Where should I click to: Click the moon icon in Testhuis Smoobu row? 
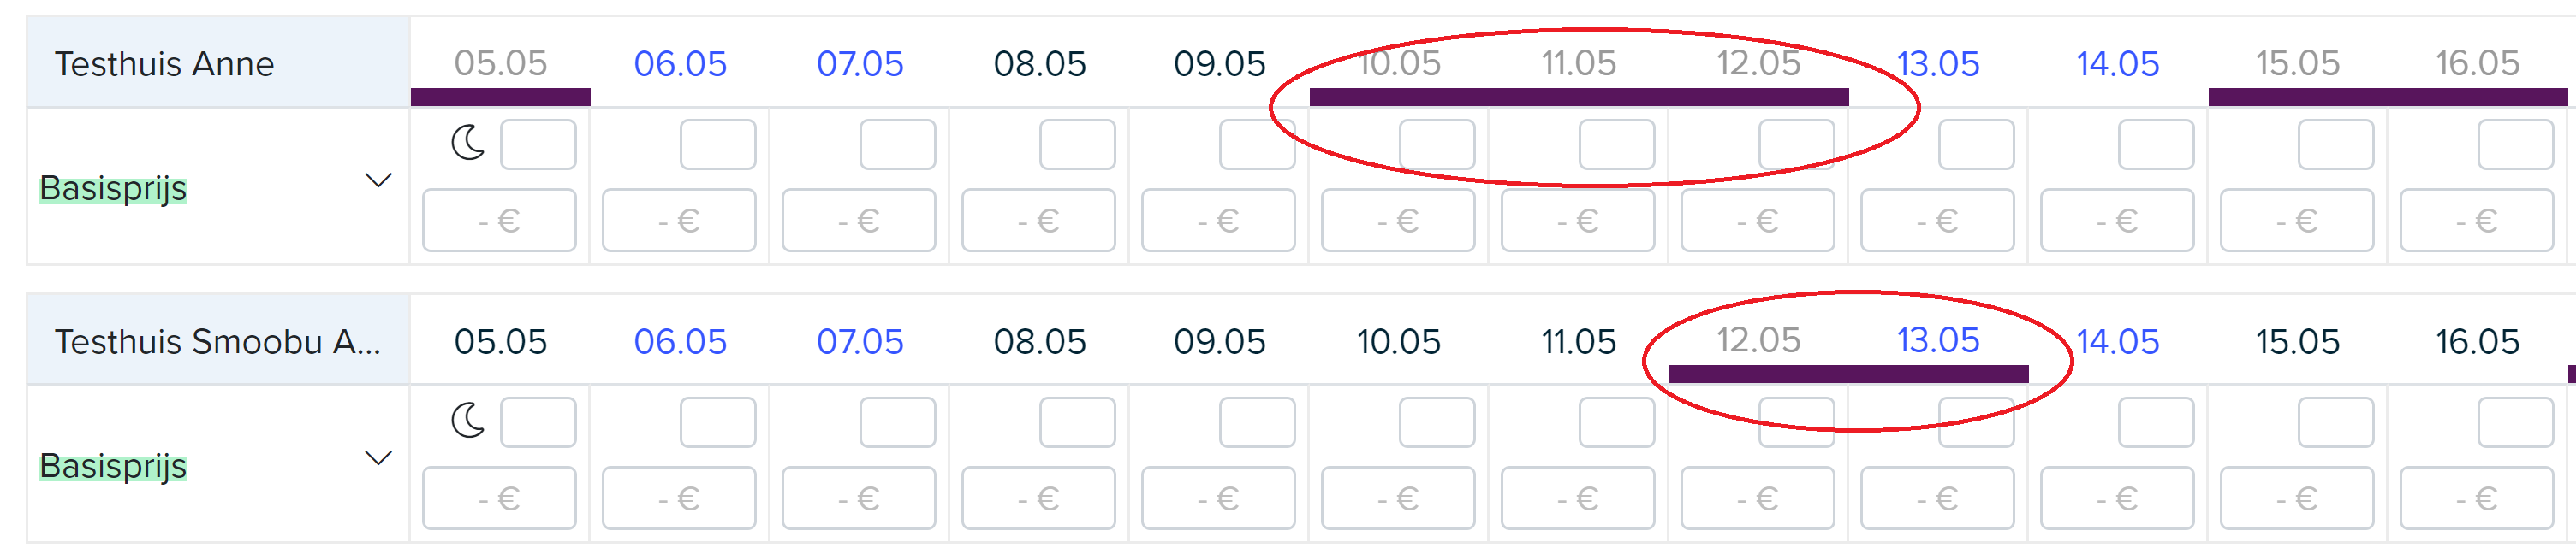coord(468,421)
